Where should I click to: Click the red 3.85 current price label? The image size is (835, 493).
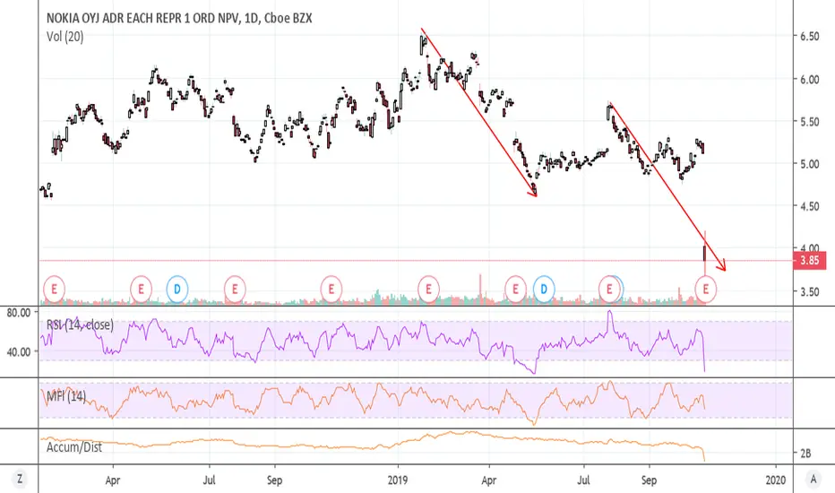[809, 261]
